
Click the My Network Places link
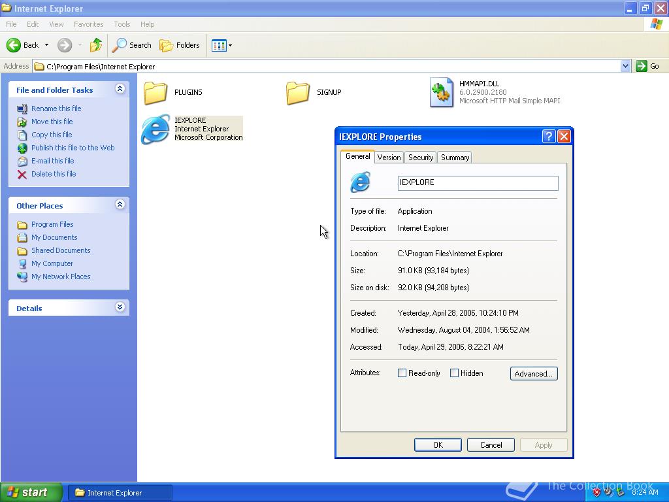click(61, 276)
